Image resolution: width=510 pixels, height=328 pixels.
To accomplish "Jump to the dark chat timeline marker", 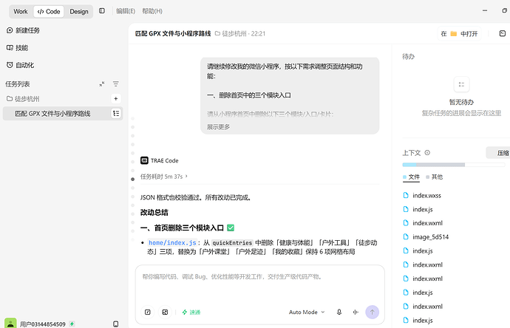I will (133, 179).
